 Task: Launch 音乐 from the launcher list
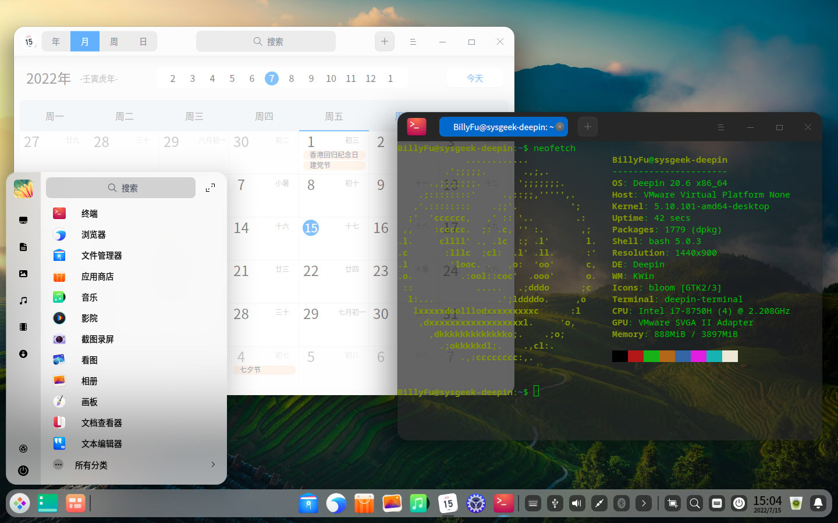coord(133,298)
